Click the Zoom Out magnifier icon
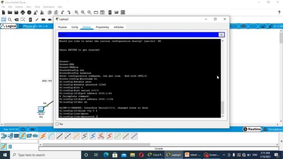The height and width of the screenshot is (159, 283). click(x=89, y=12)
